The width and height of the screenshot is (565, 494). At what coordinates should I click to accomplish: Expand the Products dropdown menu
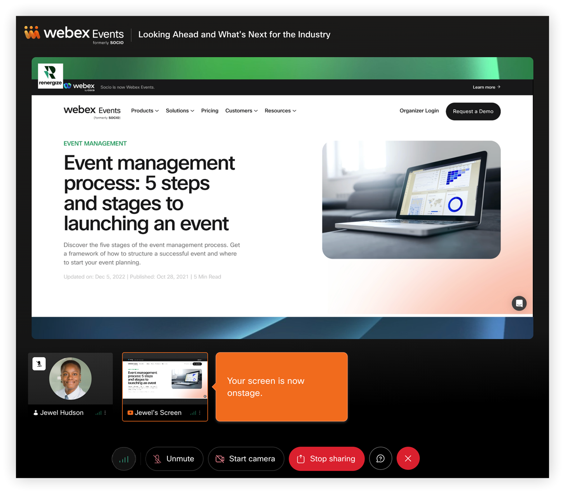[x=145, y=111]
